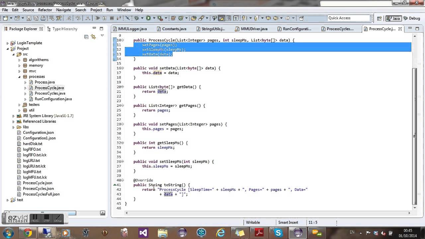Switch to Type Hierarchy tab
Screen dimensions: 425x239
(62, 29)
